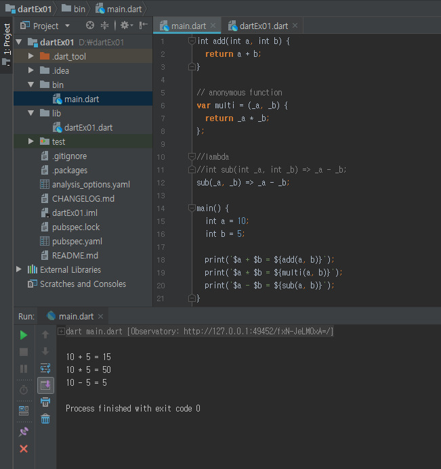Select analysis_options.yaml file
Viewport: 441px width, 469px height.
pyautogui.click(x=83, y=184)
